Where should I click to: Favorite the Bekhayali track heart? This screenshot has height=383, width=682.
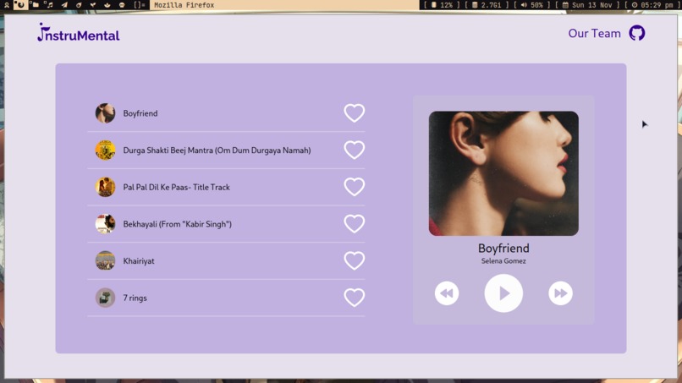point(354,224)
